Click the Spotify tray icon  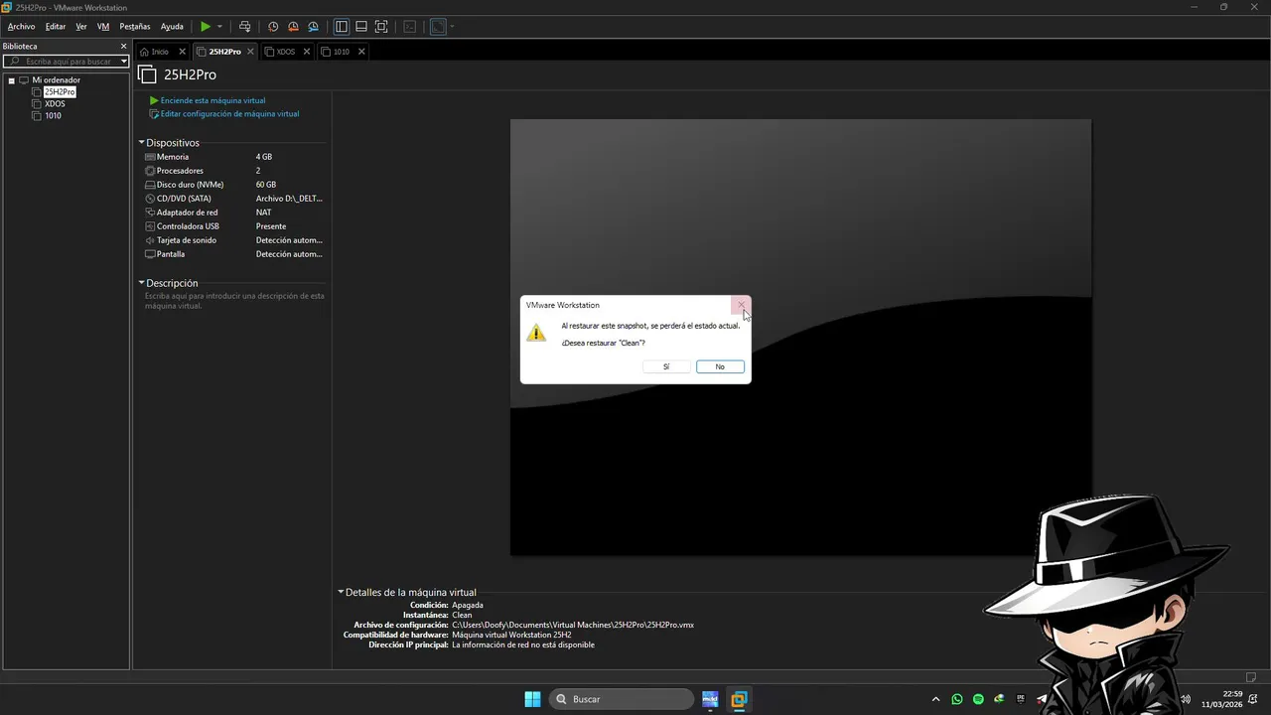tap(978, 699)
